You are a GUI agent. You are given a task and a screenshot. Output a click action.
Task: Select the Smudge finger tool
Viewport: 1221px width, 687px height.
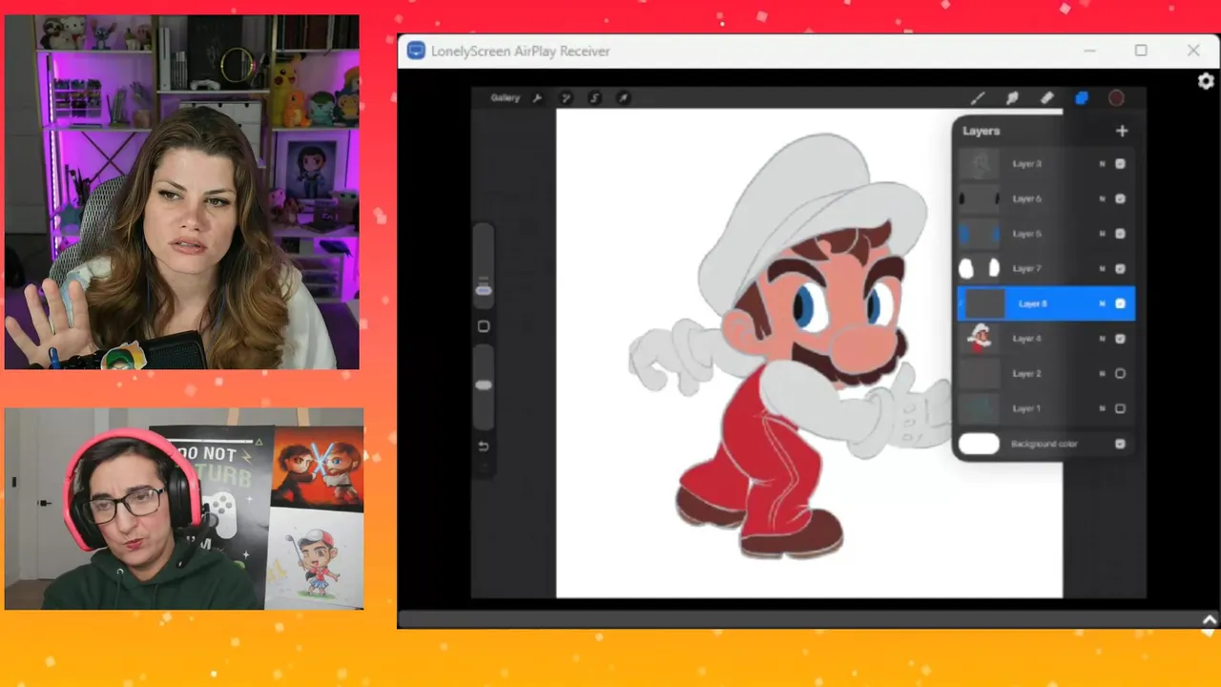(x=1012, y=97)
